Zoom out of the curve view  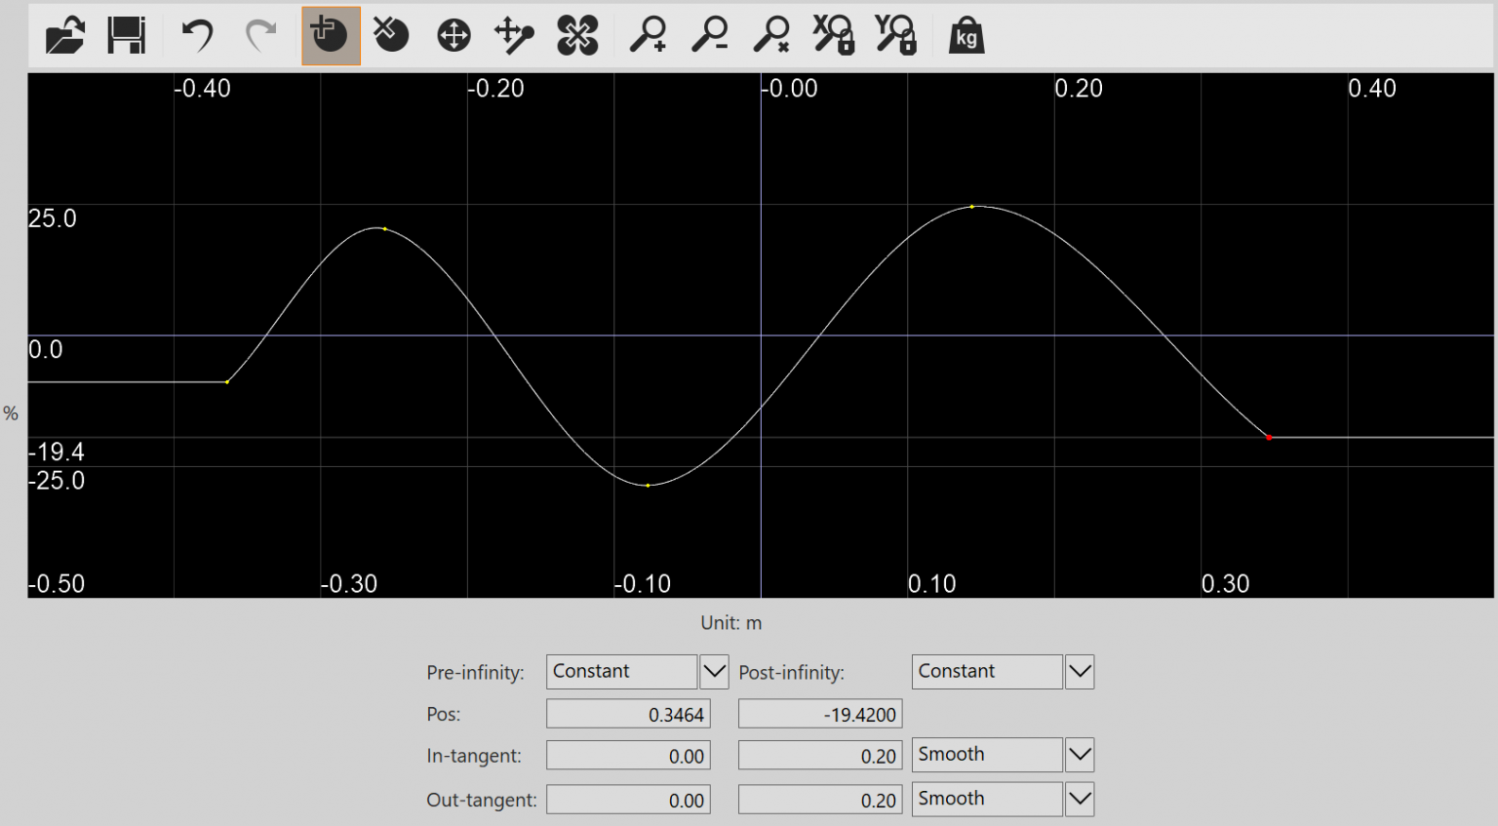click(x=708, y=35)
